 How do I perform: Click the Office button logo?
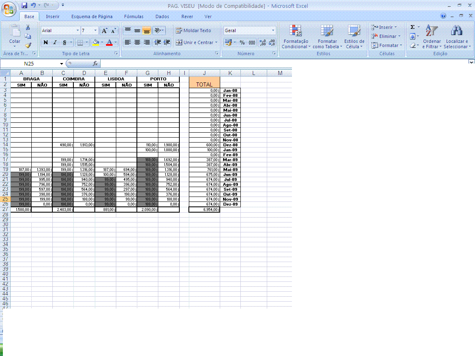pos(10,8)
